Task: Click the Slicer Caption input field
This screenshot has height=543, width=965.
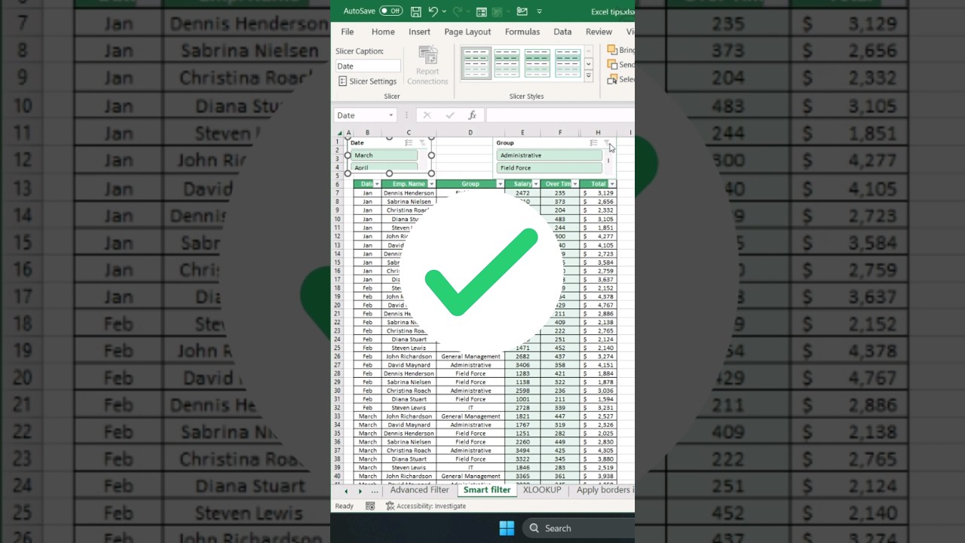Action: pos(368,66)
